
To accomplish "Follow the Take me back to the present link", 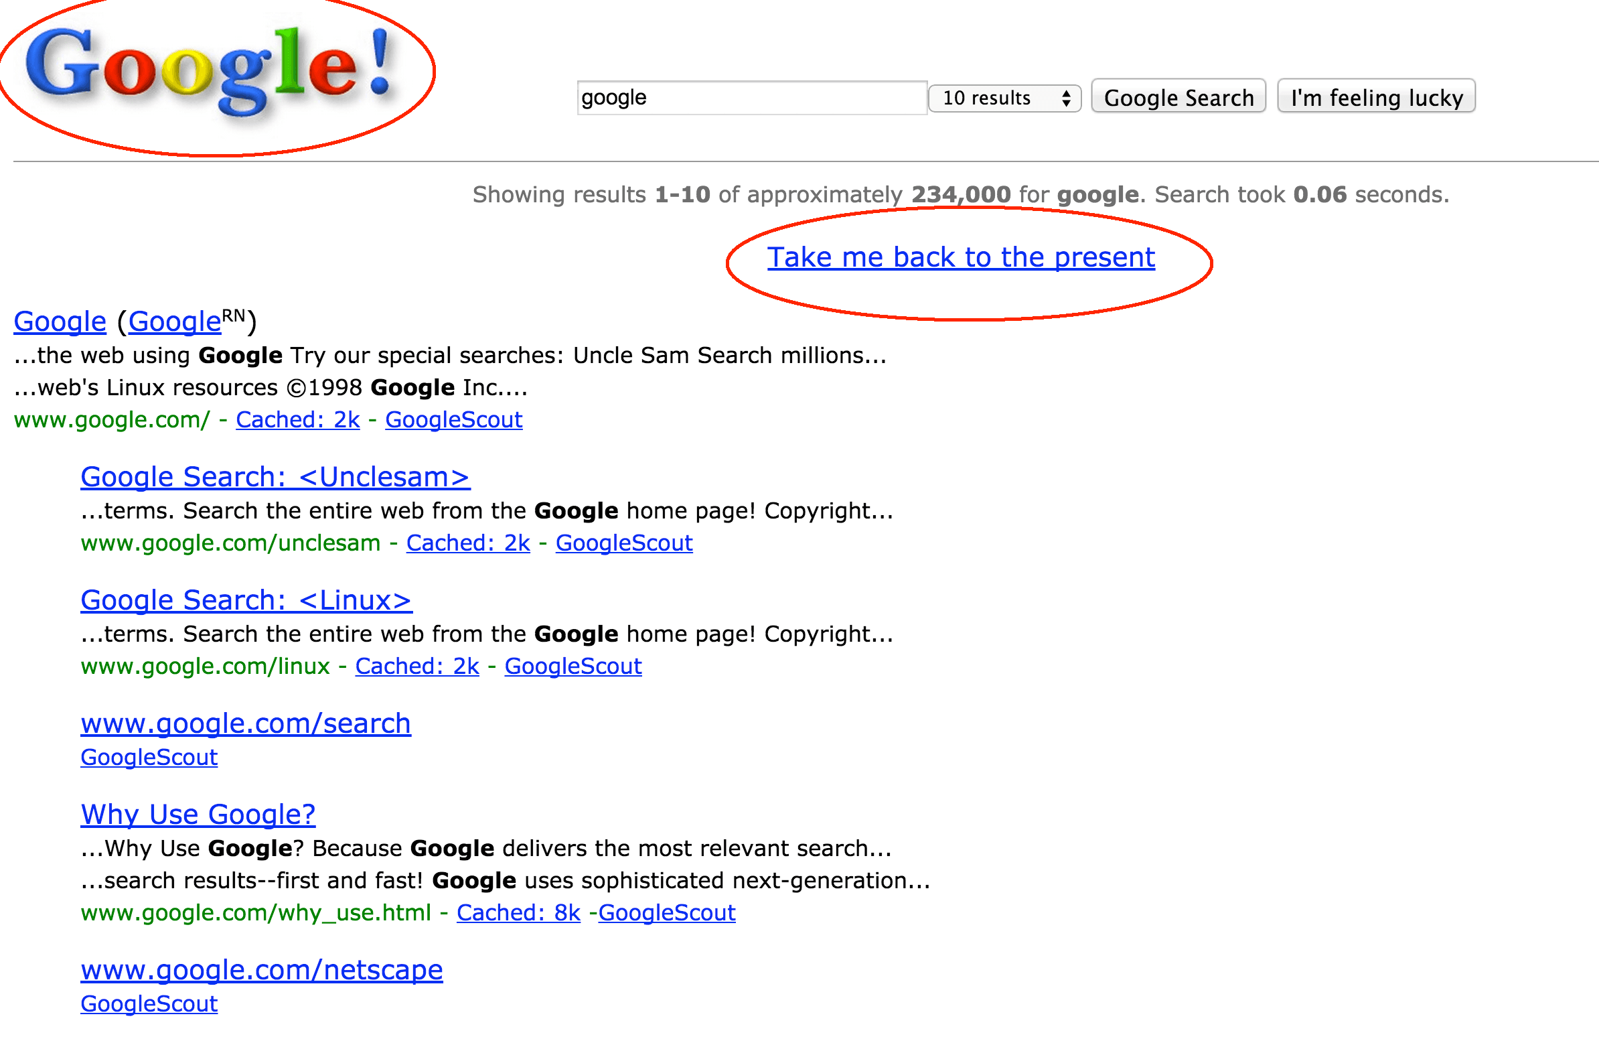I will click(960, 257).
